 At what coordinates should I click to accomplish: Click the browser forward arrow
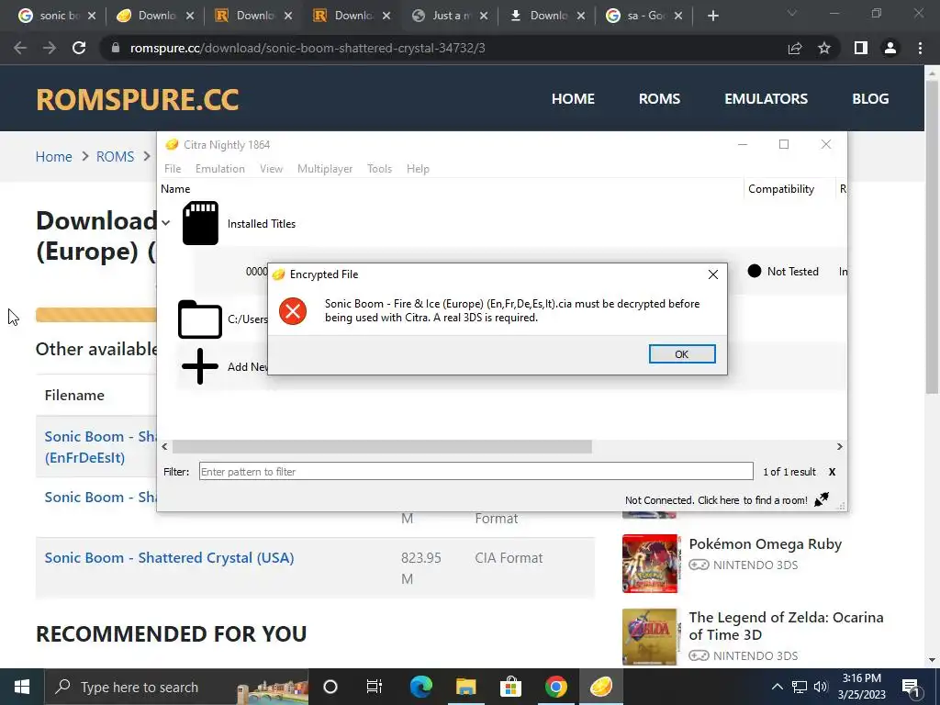click(50, 48)
